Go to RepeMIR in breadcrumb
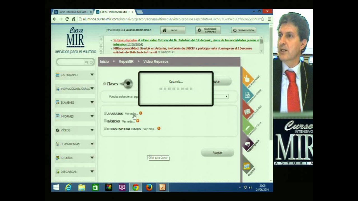Image resolution: width=358 pixels, height=201 pixels. [126, 61]
